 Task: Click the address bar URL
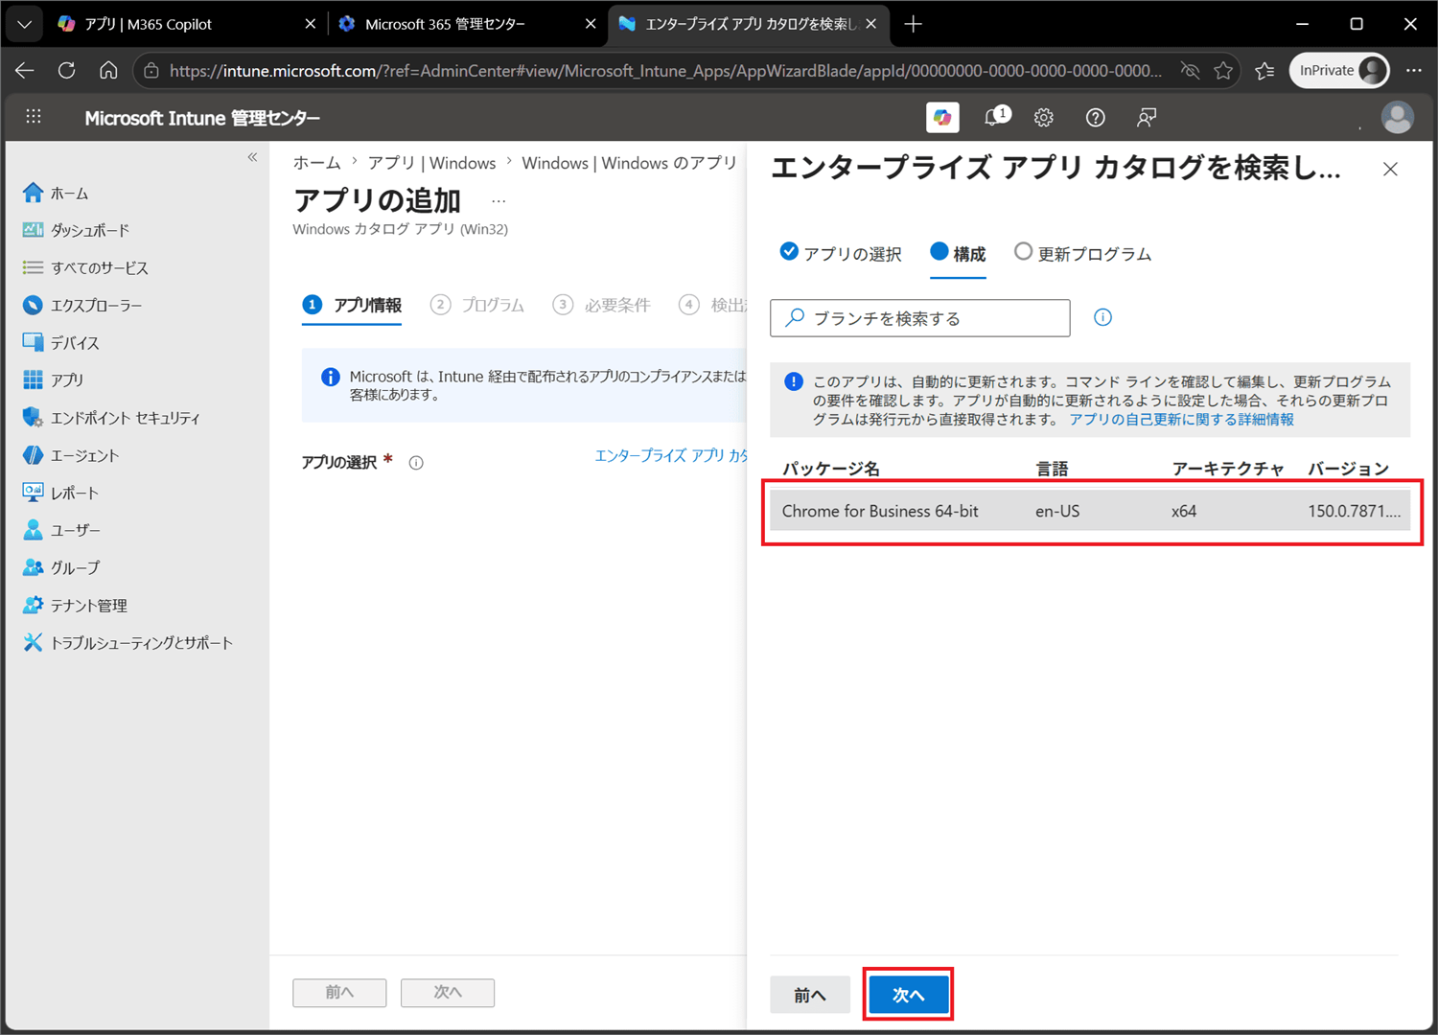coord(665,71)
